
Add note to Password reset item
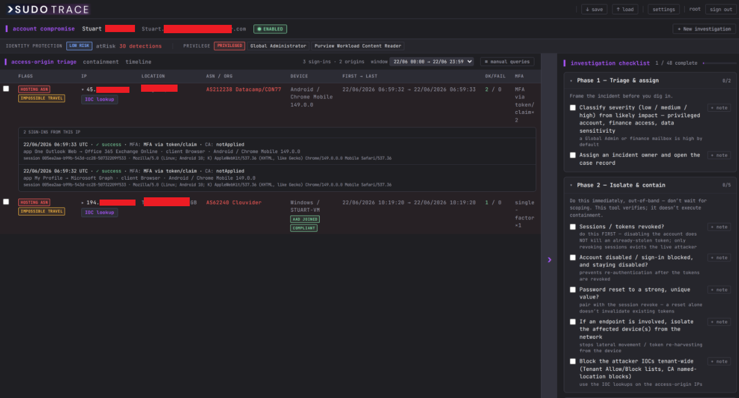[719, 290]
